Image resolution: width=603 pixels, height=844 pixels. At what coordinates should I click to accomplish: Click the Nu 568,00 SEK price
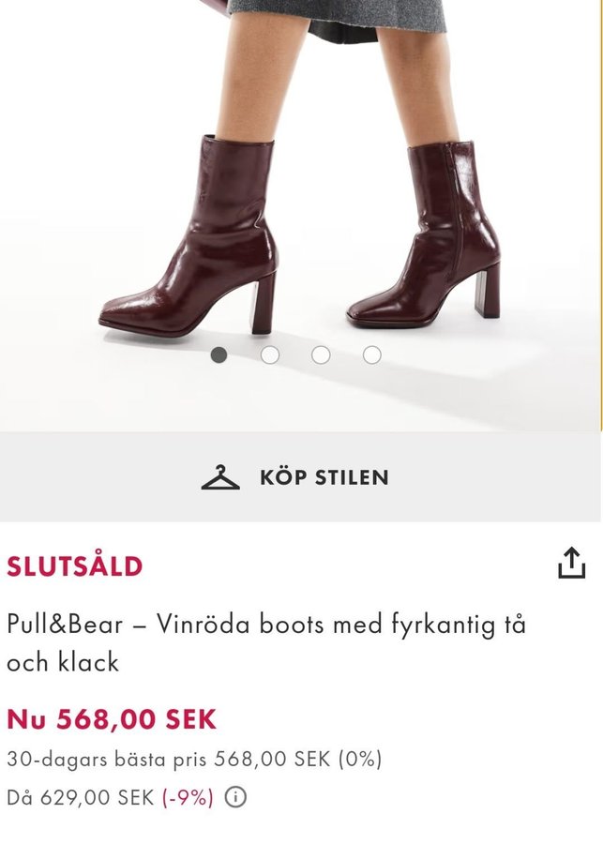pos(112,719)
